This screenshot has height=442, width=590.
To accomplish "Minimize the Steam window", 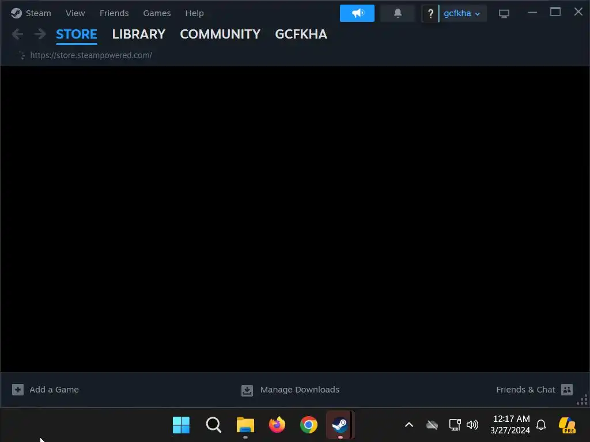I will pos(532,13).
